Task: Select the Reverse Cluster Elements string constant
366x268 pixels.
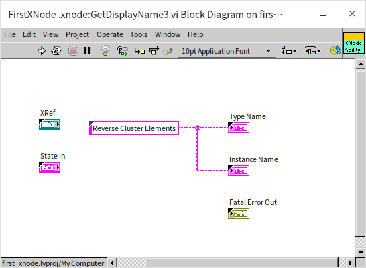Action: (x=134, y=128)
